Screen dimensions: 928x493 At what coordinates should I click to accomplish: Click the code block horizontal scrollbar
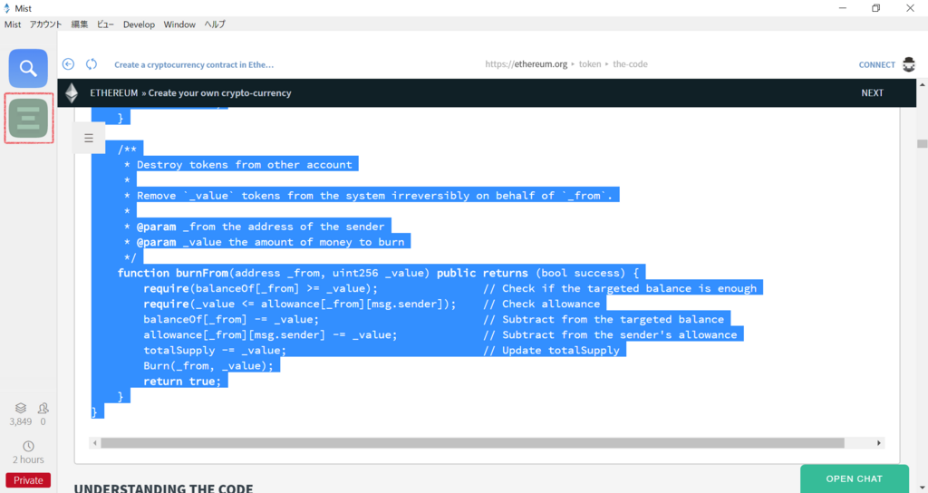point(472,442)
